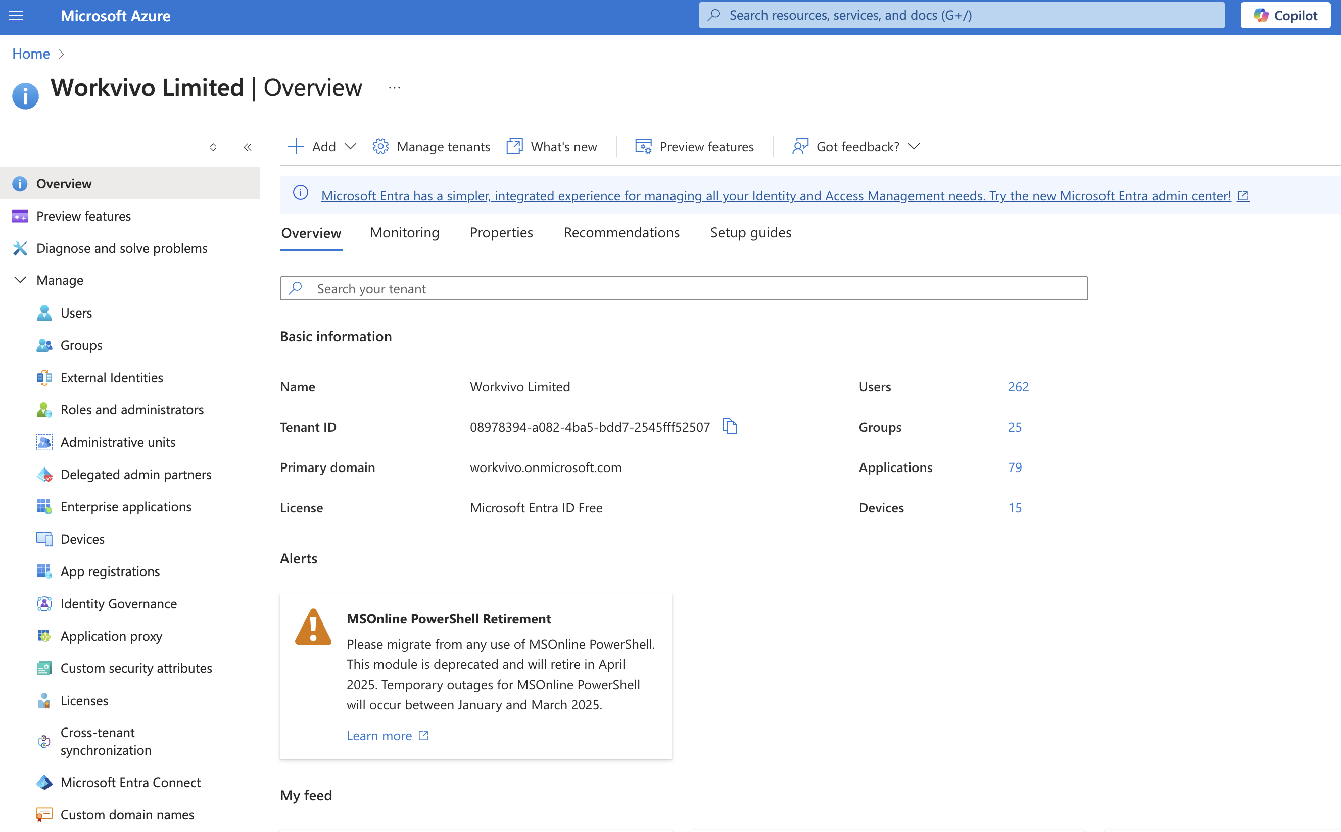Click the Microsoft Entra ID Free license text
The image size is (1341, 832).
tap(537, 507)
